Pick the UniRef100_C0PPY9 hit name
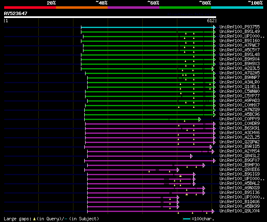 239,119
